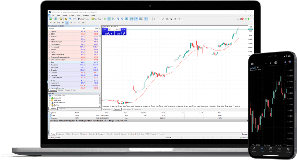Open the Charts menu
This screenshot has height=160, width=297.
[71, 15]
